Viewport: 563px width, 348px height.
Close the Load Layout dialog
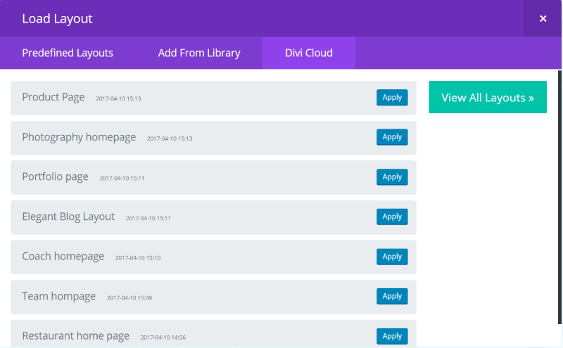tap(543, 19)
